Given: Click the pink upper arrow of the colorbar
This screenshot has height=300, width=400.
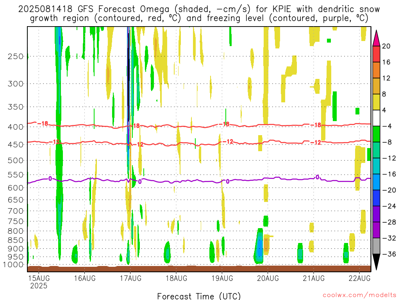Looking at the screenshot, I should pyautogui.click(x=376, y=38).
